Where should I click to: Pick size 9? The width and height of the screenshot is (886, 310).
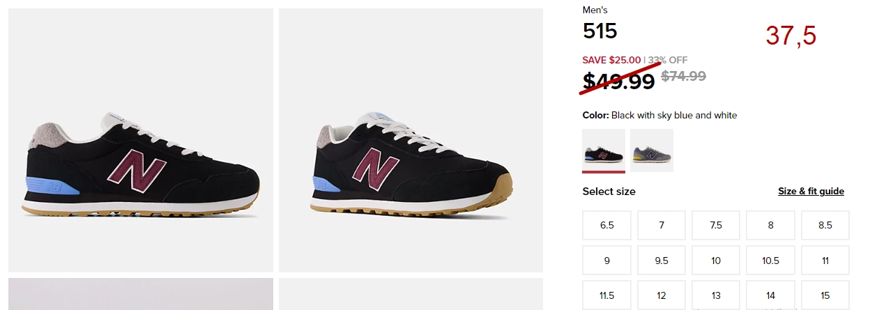pos(607,261)
